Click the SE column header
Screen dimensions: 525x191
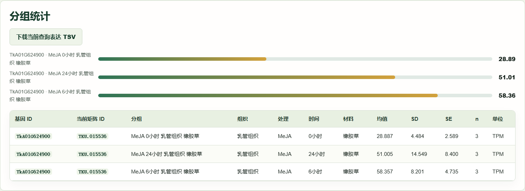449,119
